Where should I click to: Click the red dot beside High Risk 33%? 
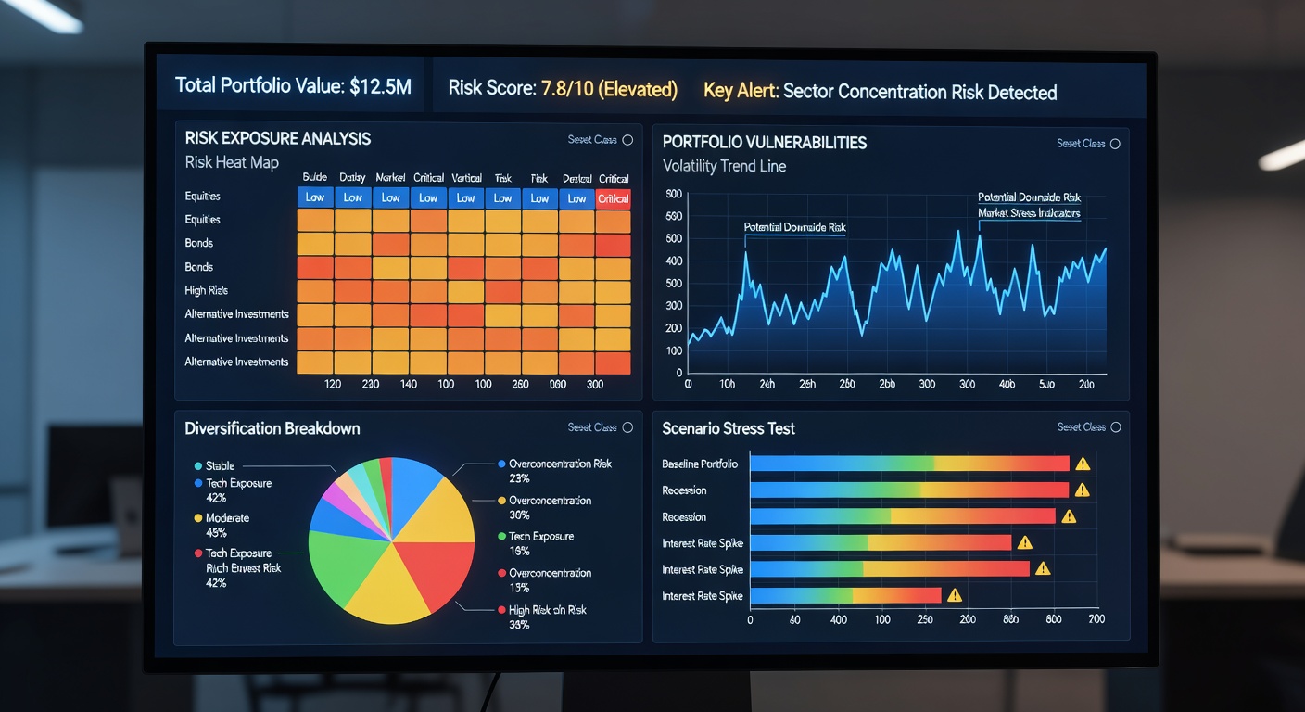[501, 610]
